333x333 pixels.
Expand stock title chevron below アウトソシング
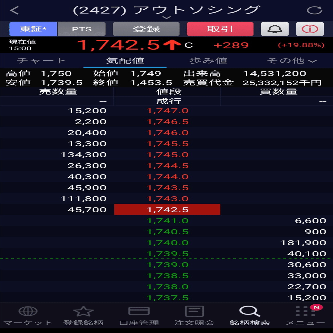click(167, 18)
